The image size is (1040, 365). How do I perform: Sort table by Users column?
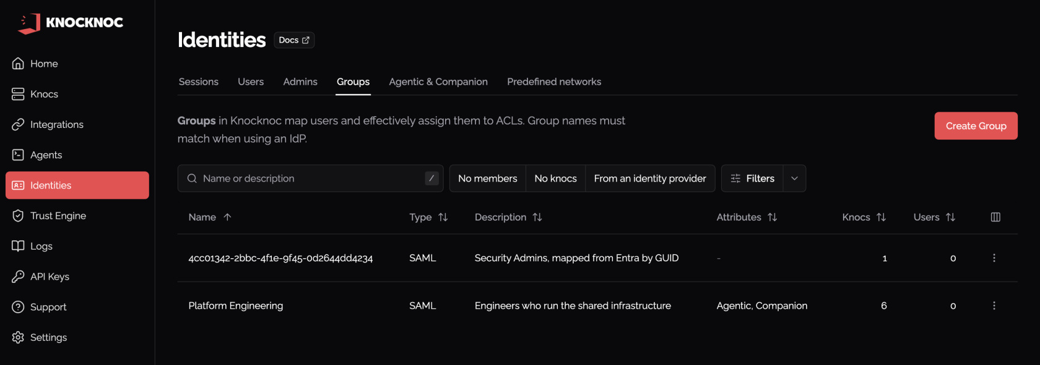(935, 217)
